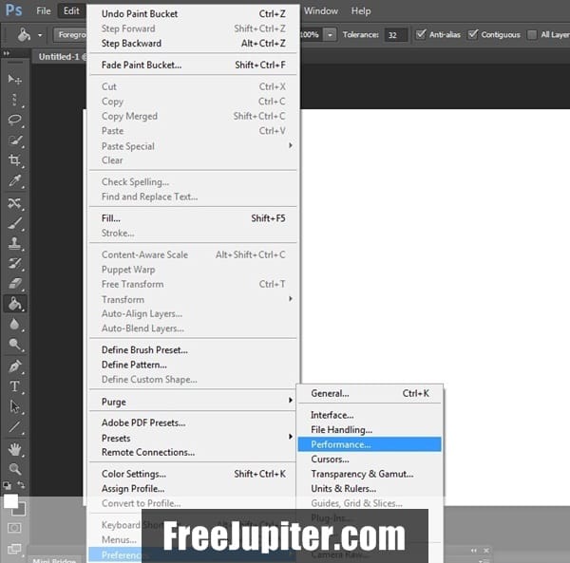
Task: Open the File menu
Action: 44,10
